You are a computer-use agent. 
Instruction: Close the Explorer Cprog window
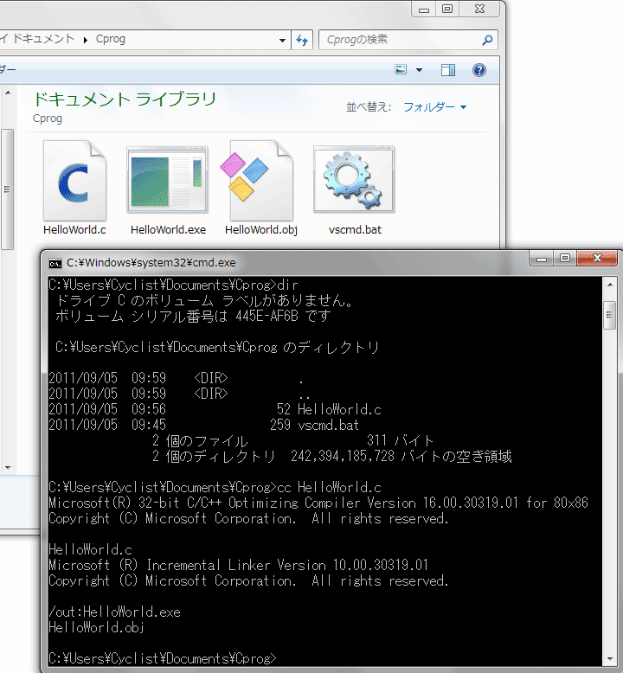(479, 9)
